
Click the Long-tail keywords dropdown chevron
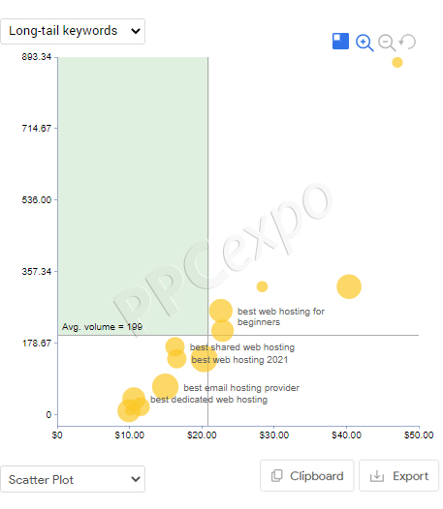(x=136, y=31)
